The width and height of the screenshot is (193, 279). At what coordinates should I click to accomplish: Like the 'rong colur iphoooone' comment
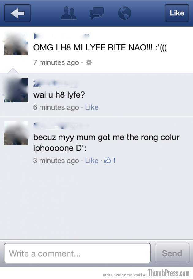(92, 161)
